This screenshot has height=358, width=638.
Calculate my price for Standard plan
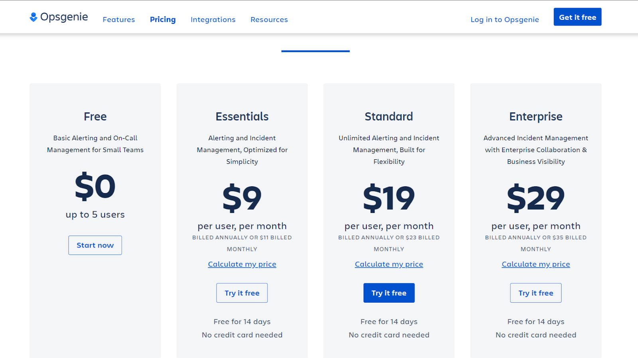coord(389,264)
